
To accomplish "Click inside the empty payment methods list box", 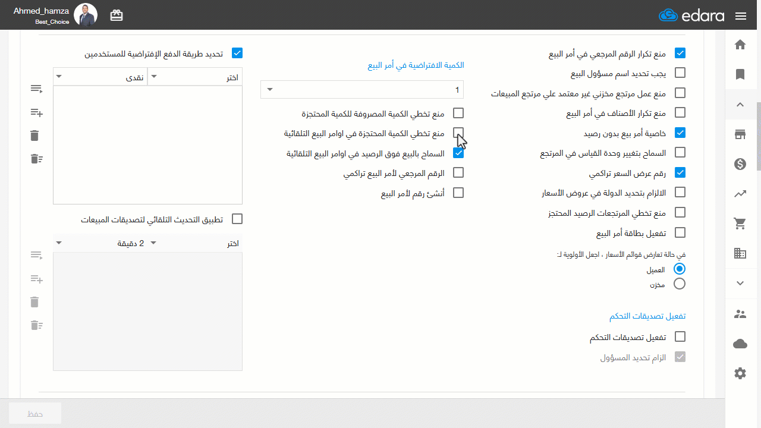I will (x=147, y=145).
